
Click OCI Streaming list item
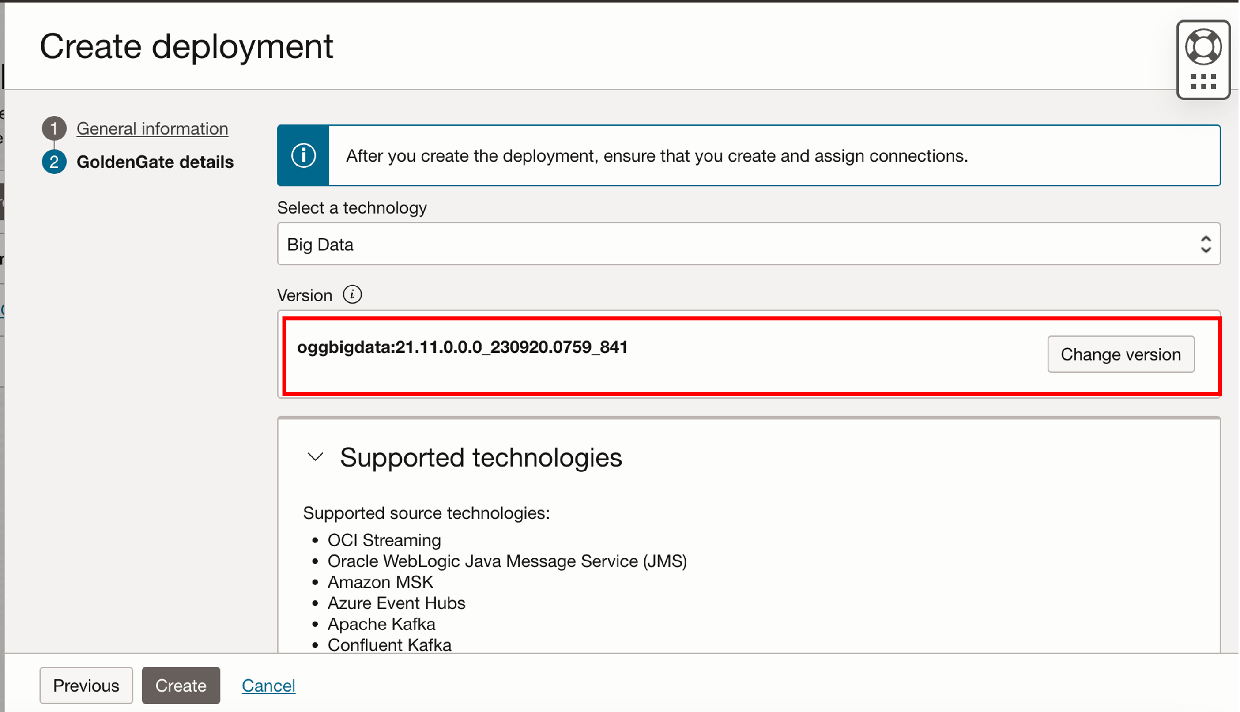tap(384, 540)
